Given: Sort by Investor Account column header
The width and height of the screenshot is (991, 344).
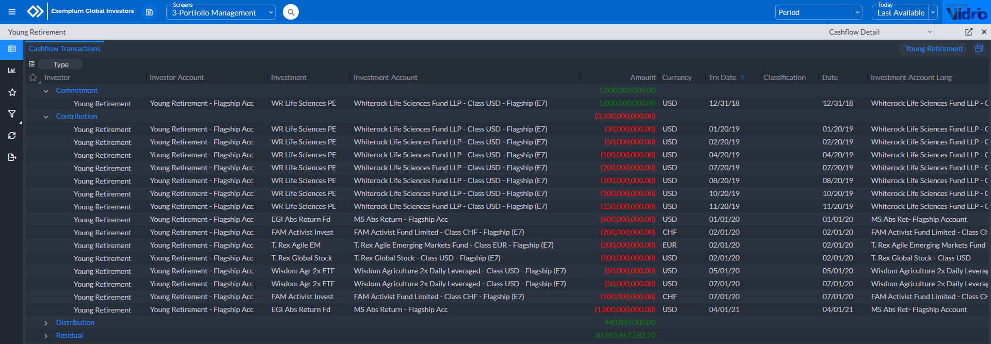Looking at the screenshot, I should tap(177, 77).
